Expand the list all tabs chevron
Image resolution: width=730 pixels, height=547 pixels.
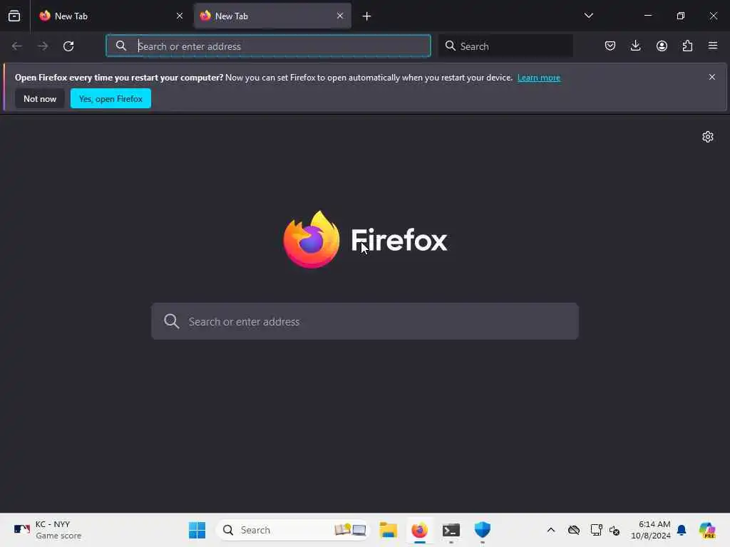pos(588,16)
